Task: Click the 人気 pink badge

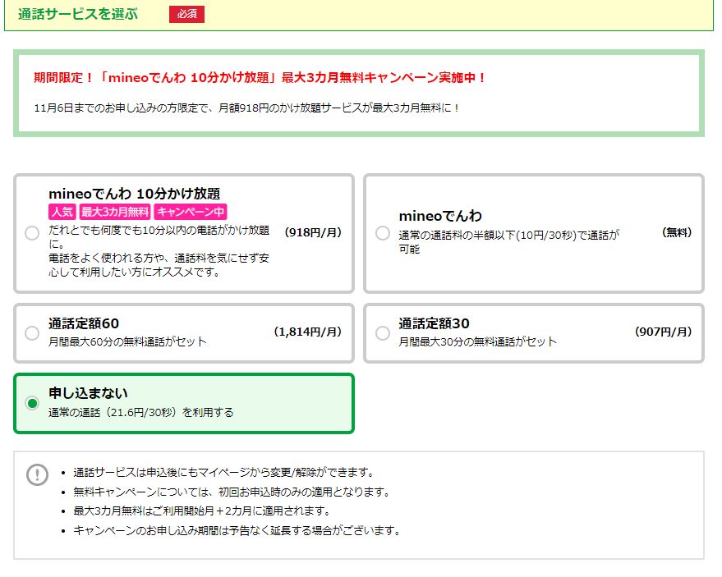Action: click(x=62, y=212)
